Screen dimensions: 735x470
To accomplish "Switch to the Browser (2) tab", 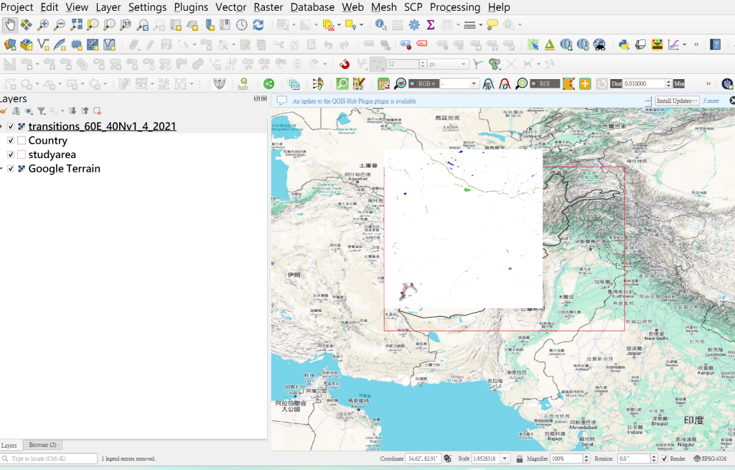I will (42, 445).
